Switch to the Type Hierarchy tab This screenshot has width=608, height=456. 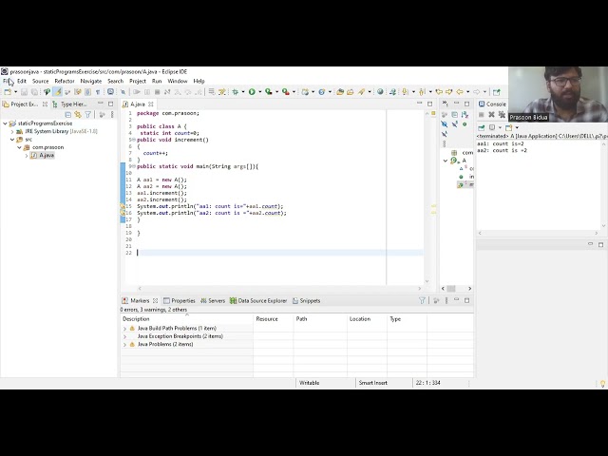click(x=69, y=104)
